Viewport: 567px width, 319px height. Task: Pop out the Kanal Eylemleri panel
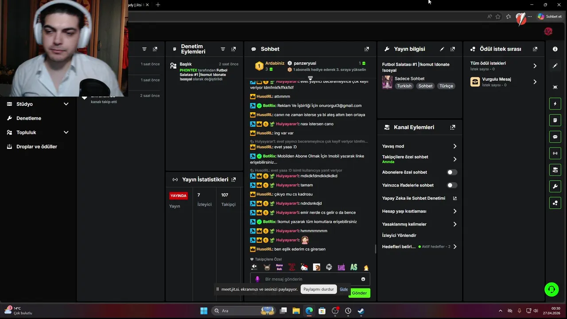452,127
